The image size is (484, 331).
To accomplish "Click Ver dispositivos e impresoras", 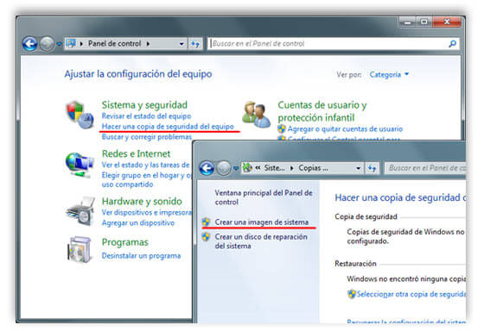I will tap(147, 212).
